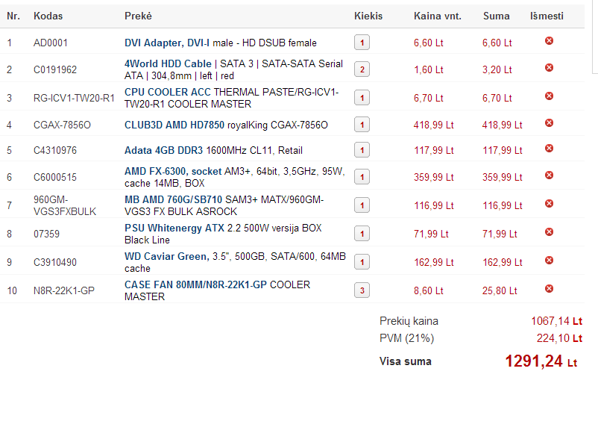Open the Adata 4GB DDR3 product link

(x=163, y=151)
